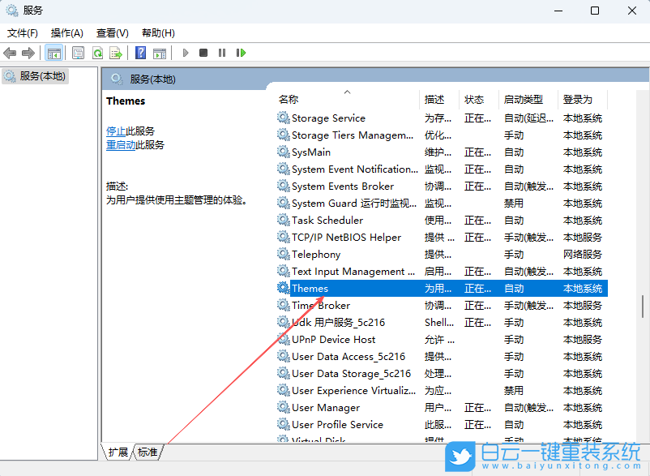Sort services by the 名称 column
Viewport: 650px width, 476px height.
point(285,99)
